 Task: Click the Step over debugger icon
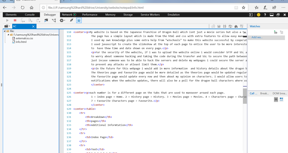click(31, 21)
